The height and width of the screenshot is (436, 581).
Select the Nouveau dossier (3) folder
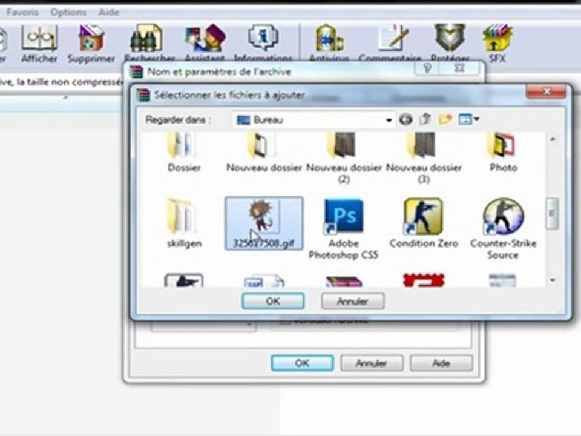pos(424,159)
